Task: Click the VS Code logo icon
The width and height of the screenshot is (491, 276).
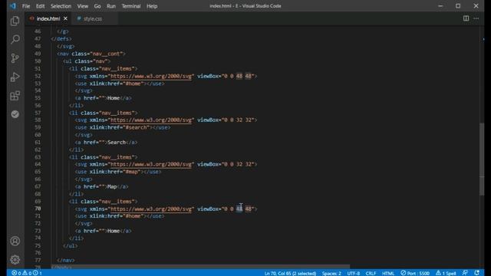Action: tap(13, 6)
